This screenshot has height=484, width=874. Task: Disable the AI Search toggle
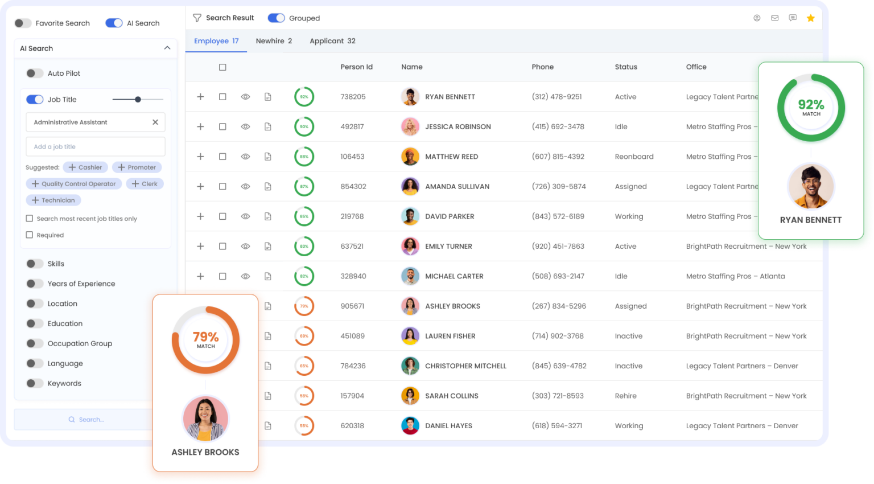click(114, 23)
